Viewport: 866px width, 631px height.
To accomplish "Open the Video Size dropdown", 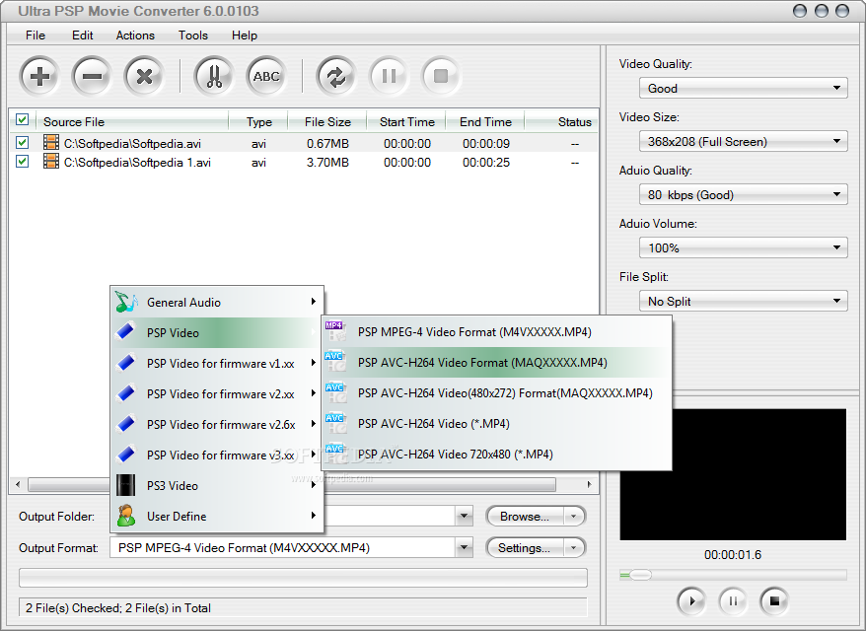I will point(743,141).
